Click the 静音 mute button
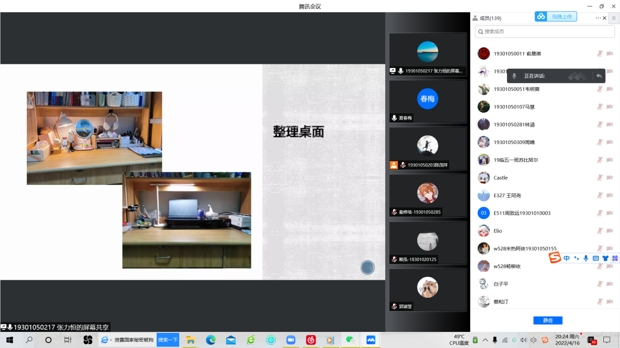This screenshot has width=620, height=348. pyautogui.click(x=548, y=320)
